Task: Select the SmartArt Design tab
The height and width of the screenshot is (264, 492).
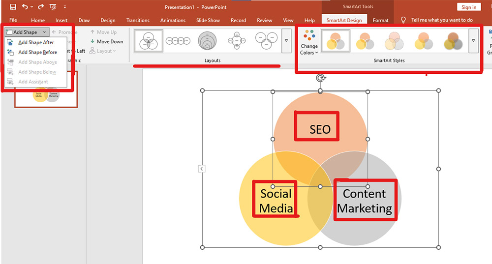Action: [x=344, y=20]
